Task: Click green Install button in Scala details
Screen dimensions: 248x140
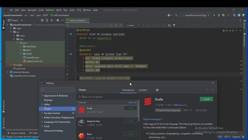Action: tap(207, 99)
